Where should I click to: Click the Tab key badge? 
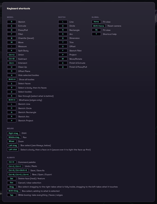[11, 195]
